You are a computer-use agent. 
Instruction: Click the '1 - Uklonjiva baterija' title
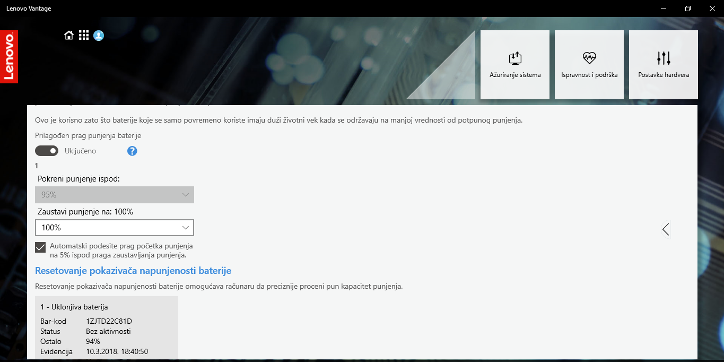(x=74, y=307)
